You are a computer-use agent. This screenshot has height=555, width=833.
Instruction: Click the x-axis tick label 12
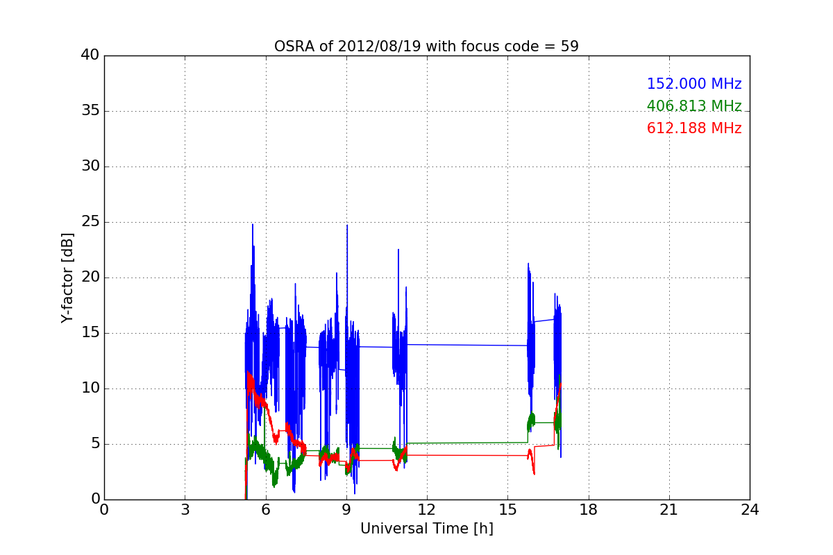click(x=427, y=510)
